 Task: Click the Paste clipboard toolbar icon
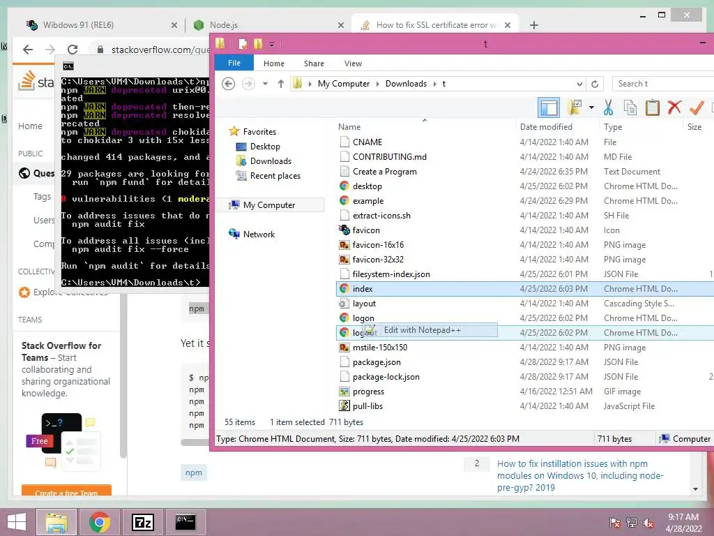[652, 108]
